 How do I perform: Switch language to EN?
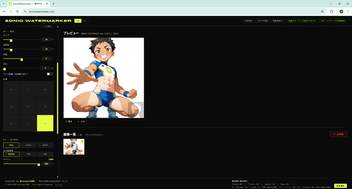click(x=85, y=21)
